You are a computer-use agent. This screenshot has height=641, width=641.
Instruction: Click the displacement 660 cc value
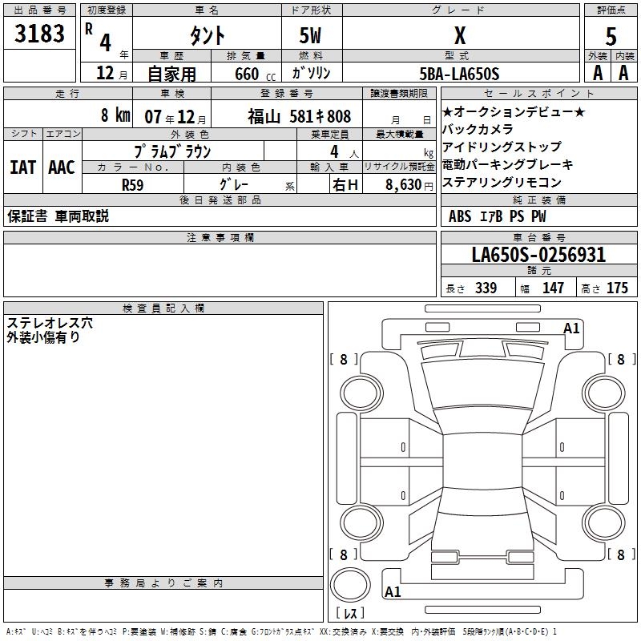pos(256,75)
